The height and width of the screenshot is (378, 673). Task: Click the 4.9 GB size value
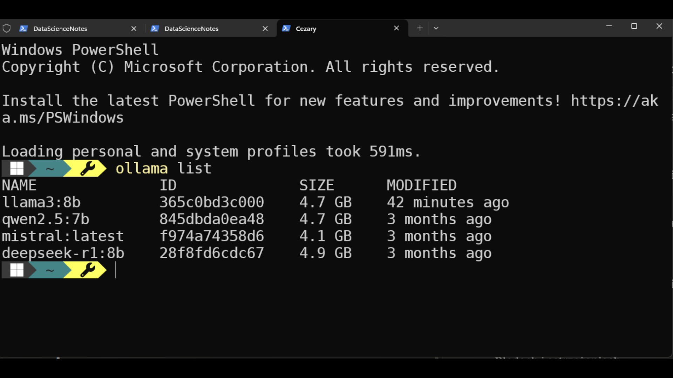(x=326, y=253)
